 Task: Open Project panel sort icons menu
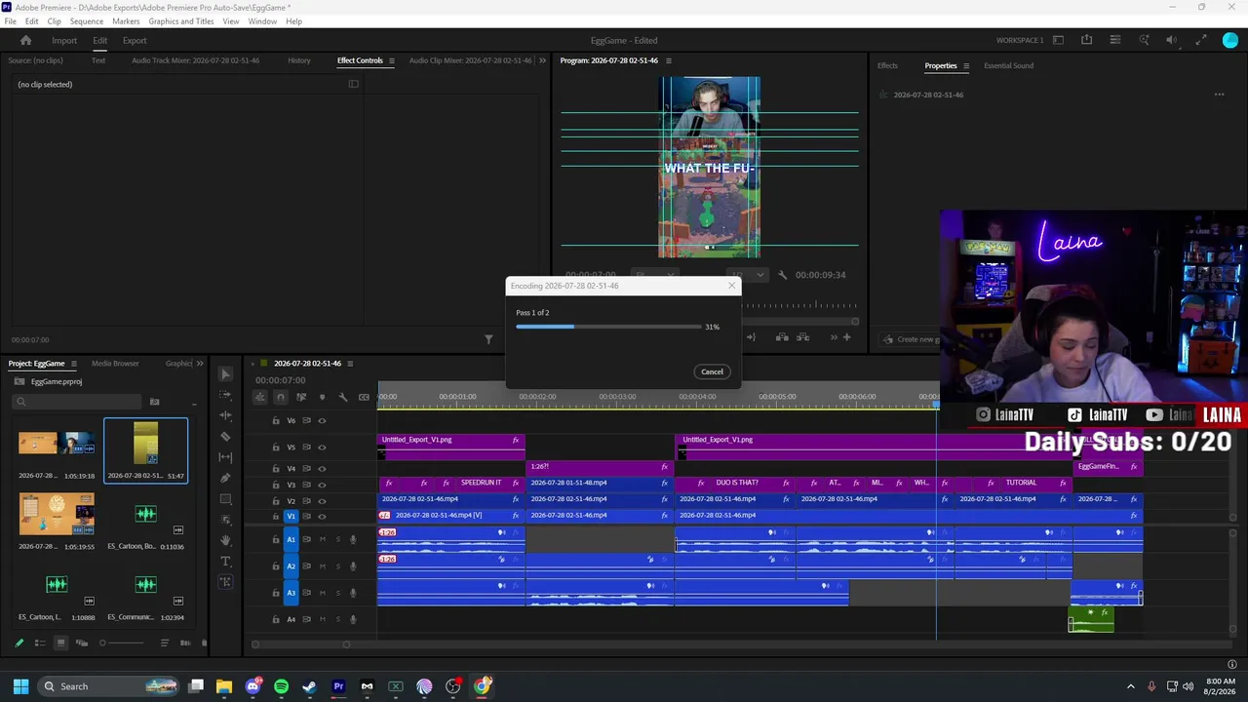[165, 643]
